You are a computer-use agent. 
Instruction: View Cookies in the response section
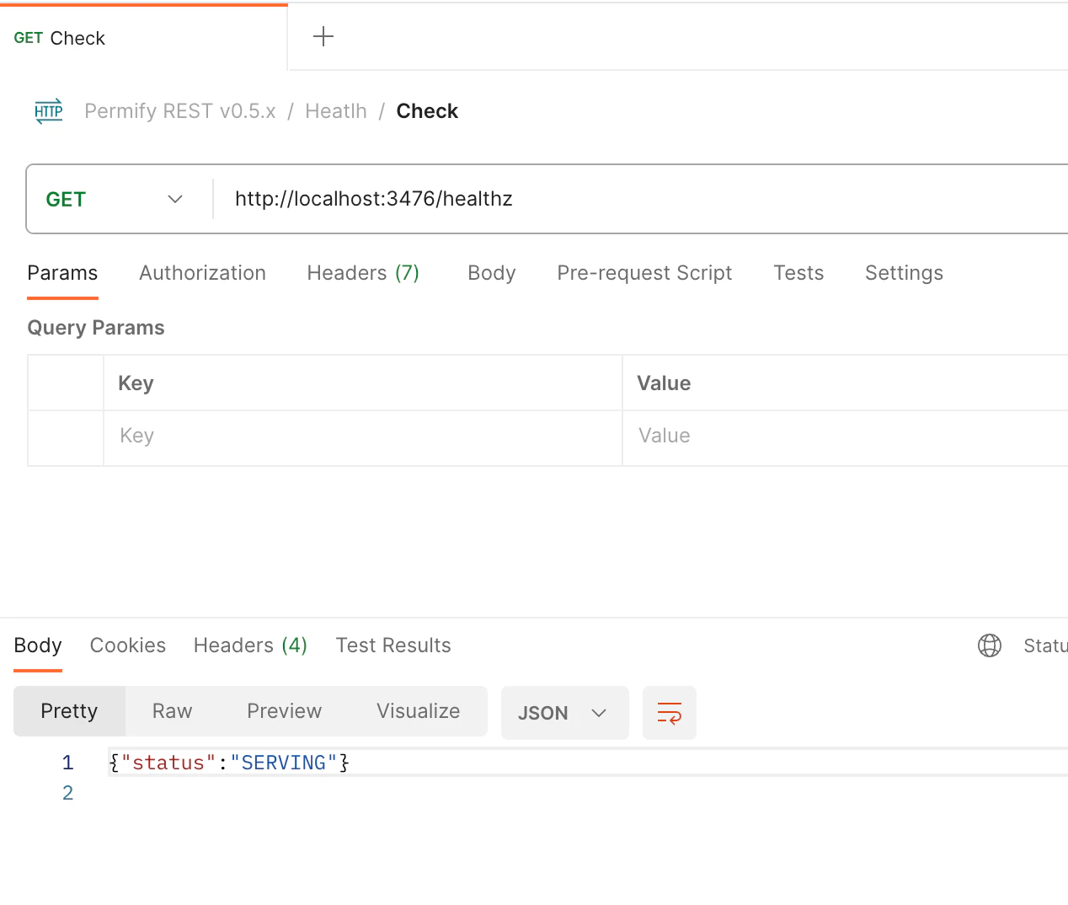click(x=127, y=645)
